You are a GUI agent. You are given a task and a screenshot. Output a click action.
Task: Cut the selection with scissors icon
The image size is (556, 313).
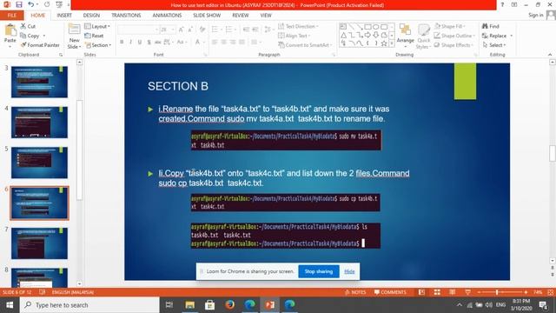pyautogui.click(x=28, y=26)
